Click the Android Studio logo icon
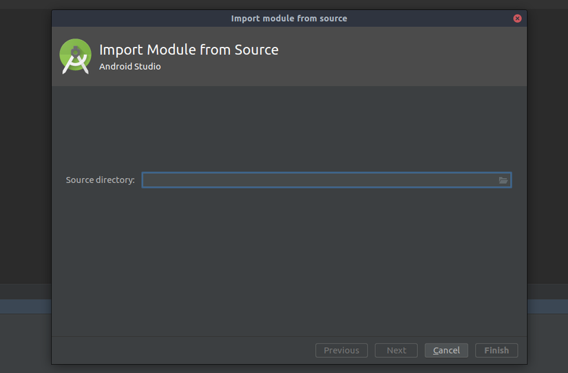This screenshot has width=568, height=373. (x=75, y=56)
